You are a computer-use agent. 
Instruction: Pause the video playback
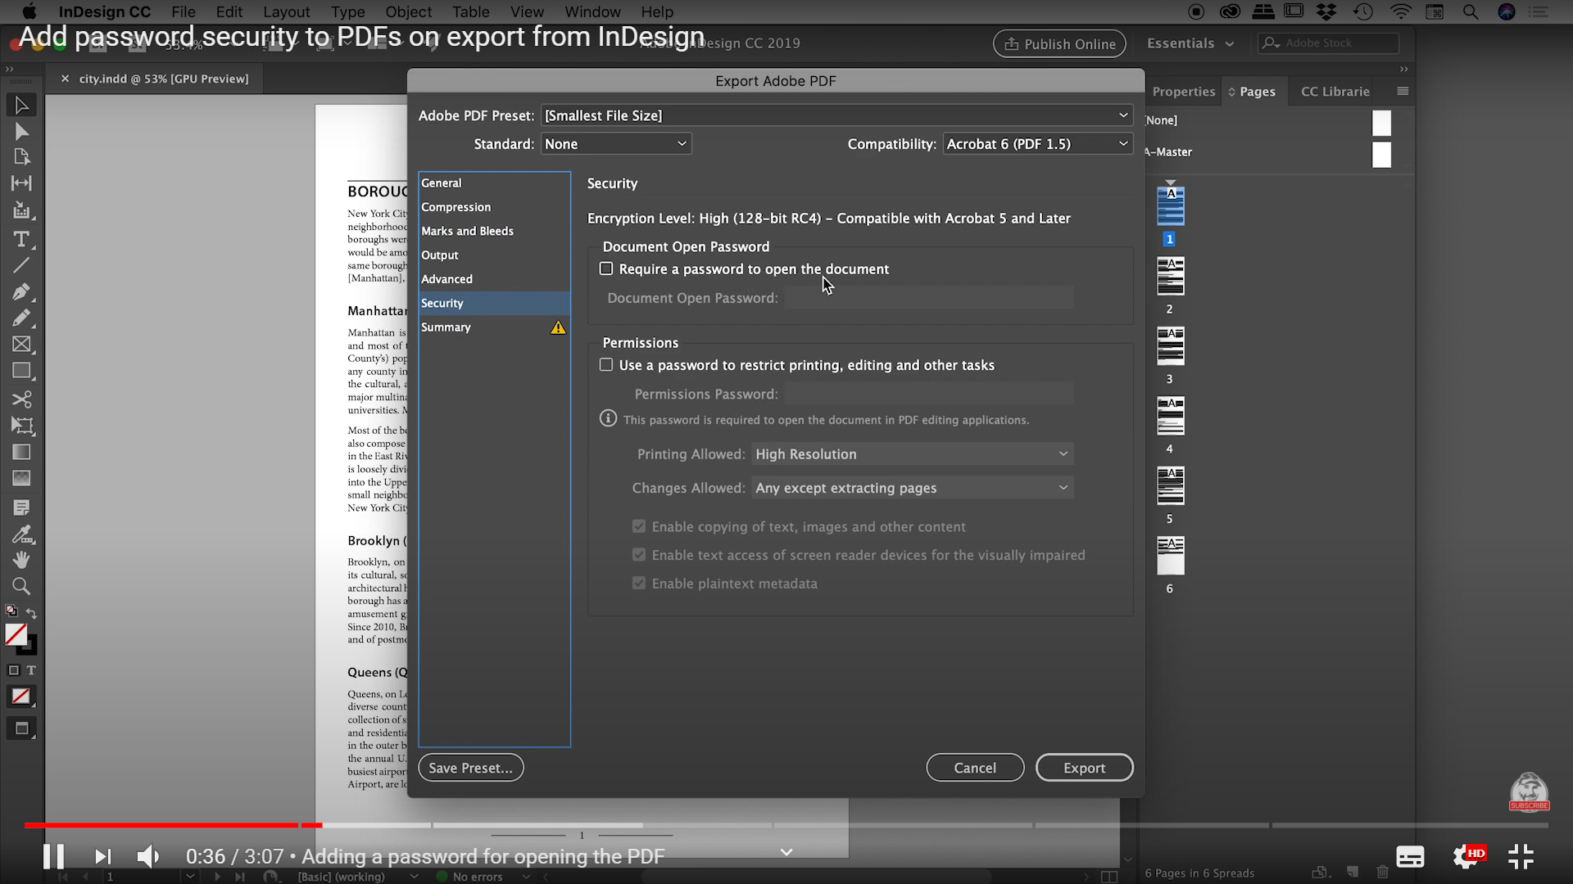pyautogui.click(x=54, y=857)
